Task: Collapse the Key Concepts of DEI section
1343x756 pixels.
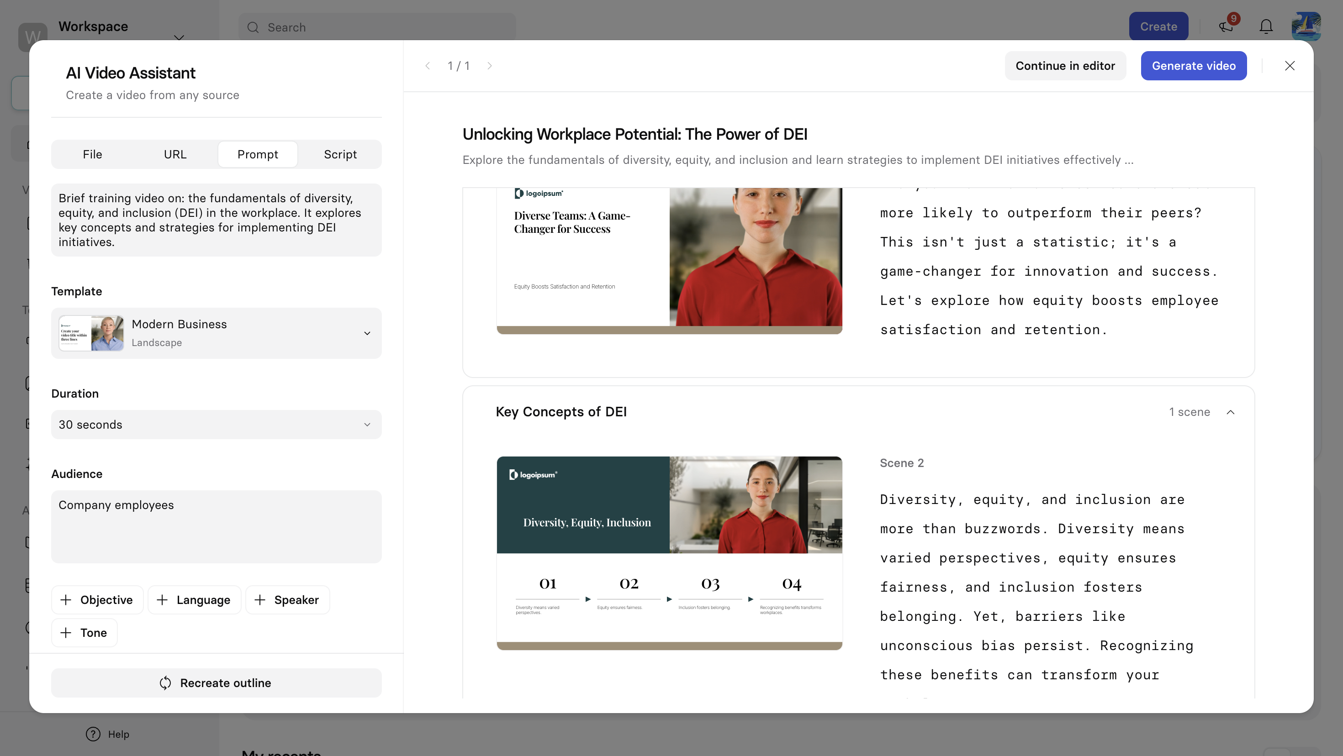Action: [x=1230, y=412]
